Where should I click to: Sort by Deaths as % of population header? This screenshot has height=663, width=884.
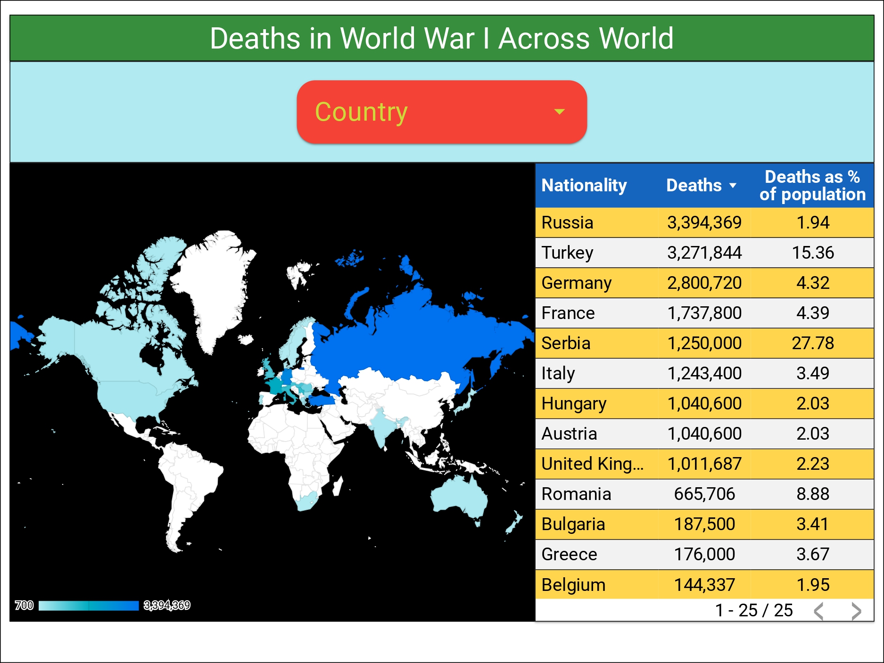(x=812, y=185)
